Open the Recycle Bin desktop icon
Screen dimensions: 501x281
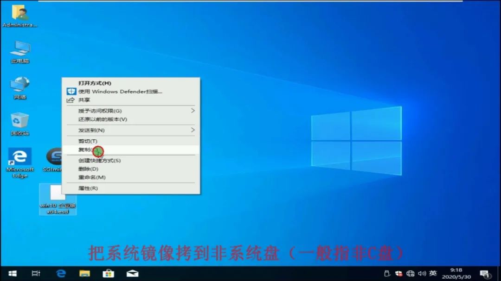pos(20,124)
